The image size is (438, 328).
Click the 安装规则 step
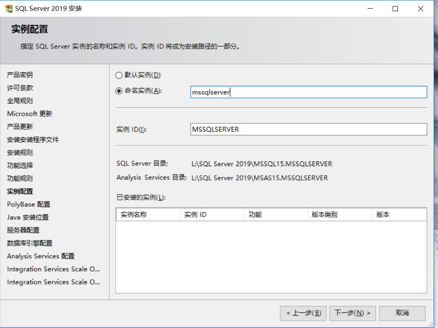point(20,152)
